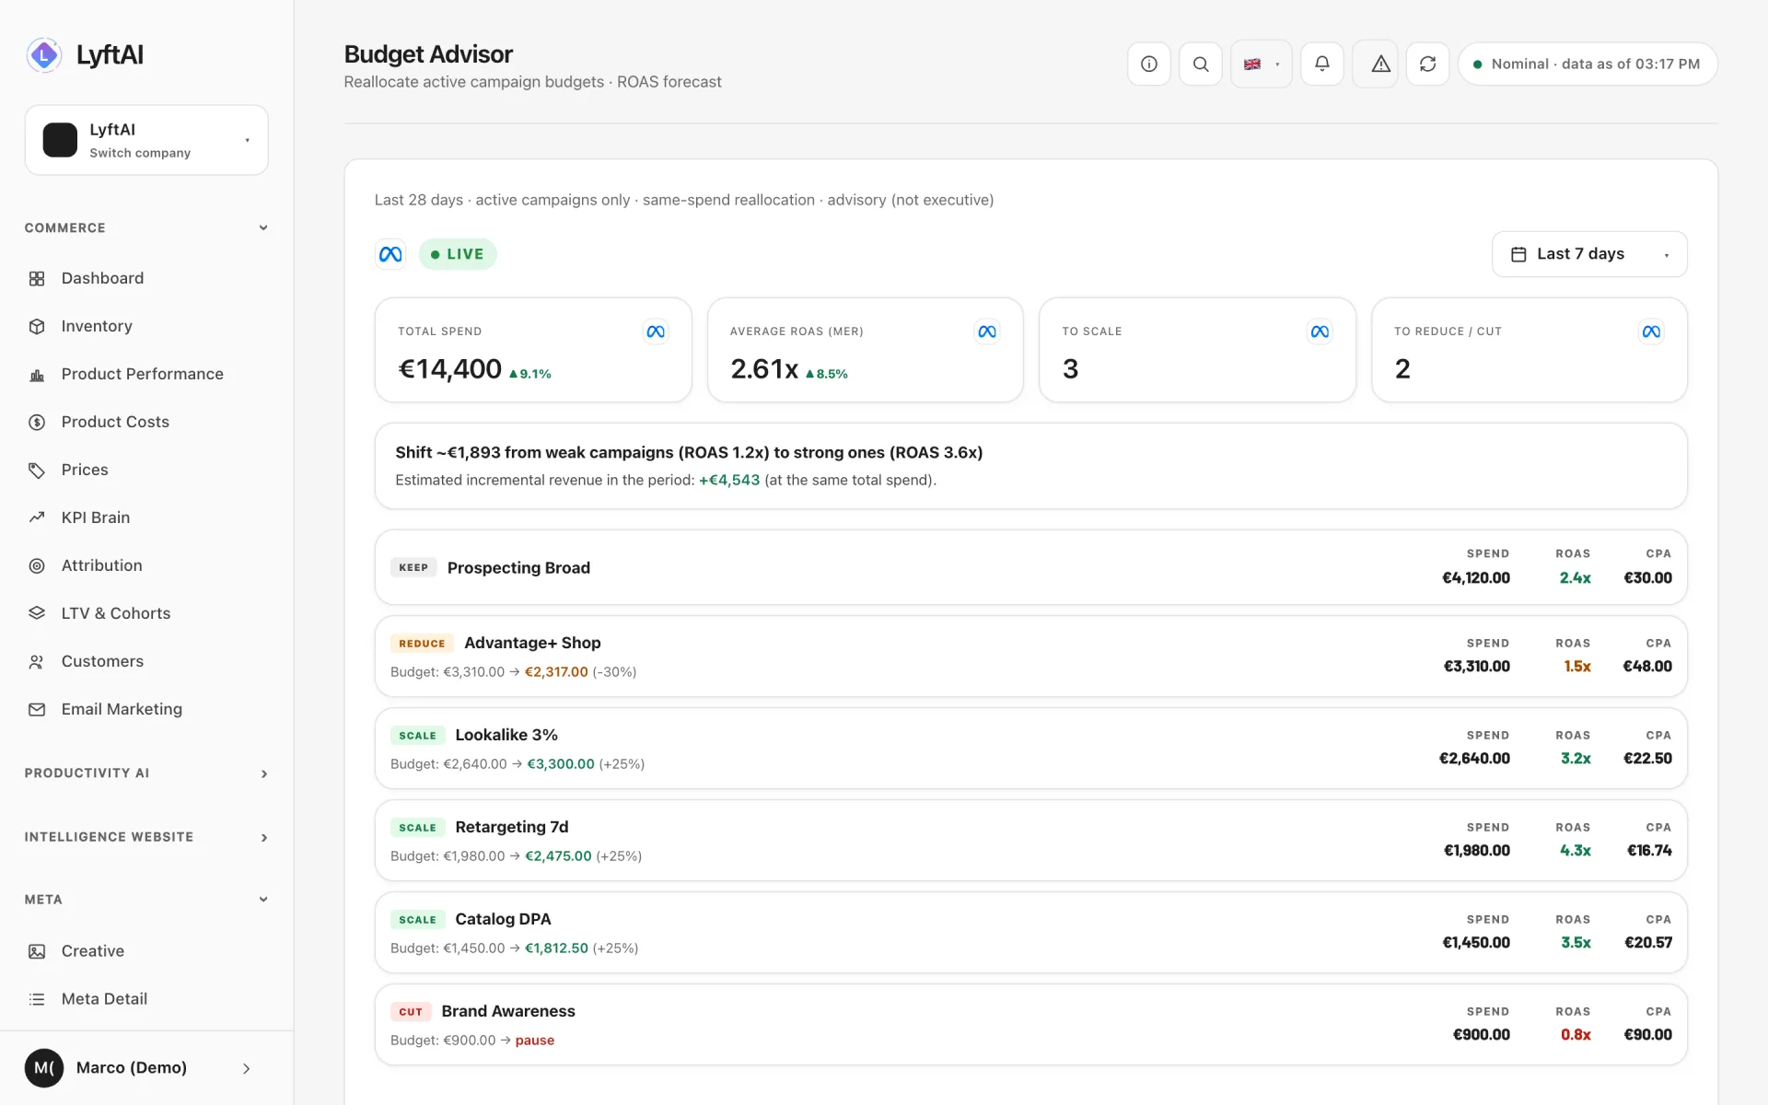Click Meta icon in To Scale card
Screen dimensions: 1768x1105
click(1320, 331)
